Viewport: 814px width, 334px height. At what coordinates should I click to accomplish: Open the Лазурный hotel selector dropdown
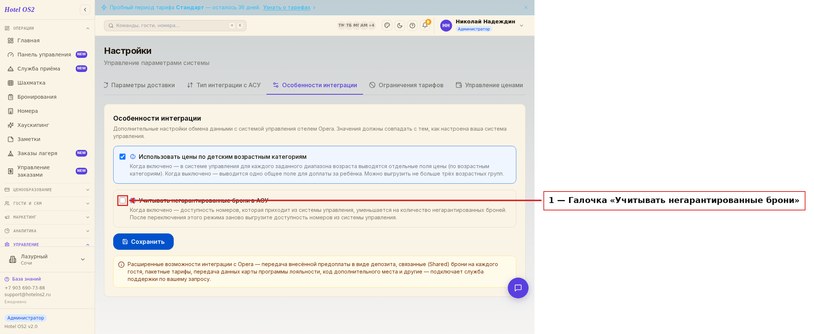[x=47, y=259]
